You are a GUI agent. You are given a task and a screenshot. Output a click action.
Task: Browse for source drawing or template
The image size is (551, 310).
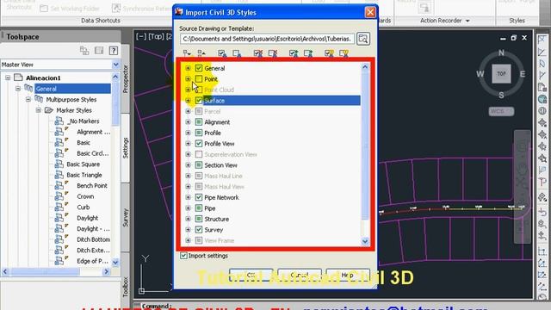(363, 39)
